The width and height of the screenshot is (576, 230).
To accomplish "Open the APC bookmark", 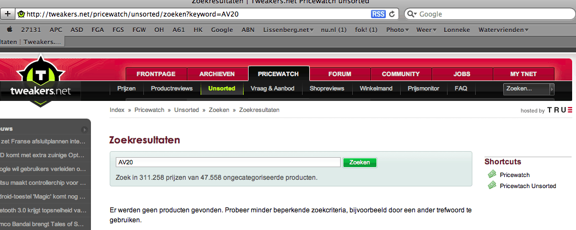I will pyautogui.click(x=56, y=30).
